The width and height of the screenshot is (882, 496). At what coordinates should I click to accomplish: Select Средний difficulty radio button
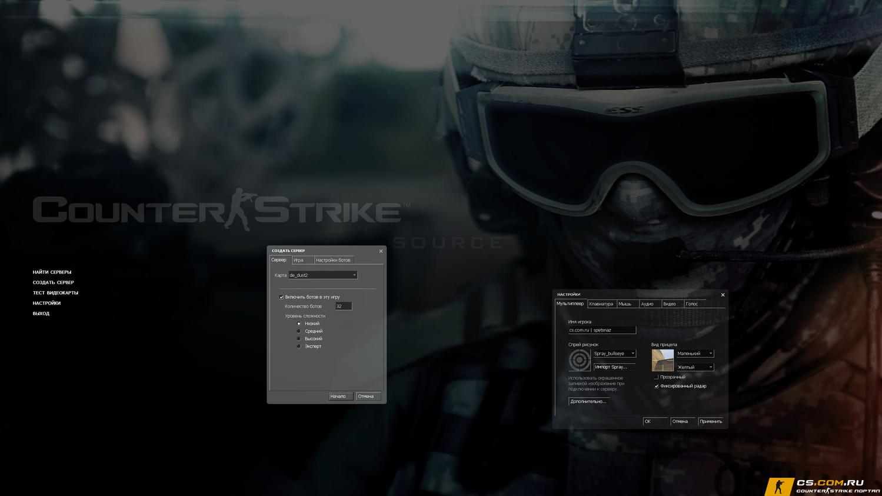(x=299, y=331)
